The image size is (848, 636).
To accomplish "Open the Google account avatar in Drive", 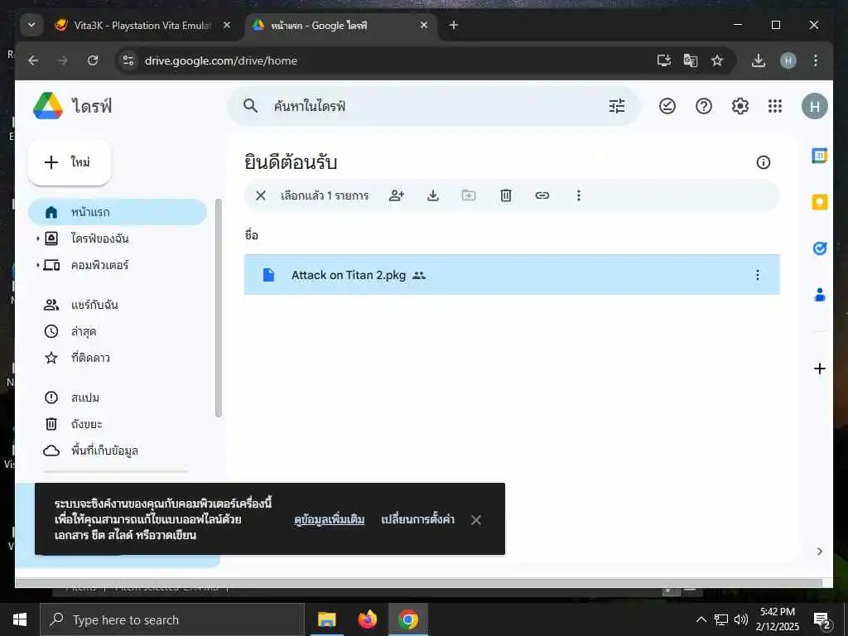I will pyautogui.click(x=815, y=106).
